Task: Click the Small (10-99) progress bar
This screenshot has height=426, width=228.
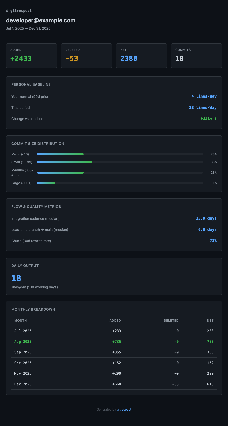Action: (120, 162)
